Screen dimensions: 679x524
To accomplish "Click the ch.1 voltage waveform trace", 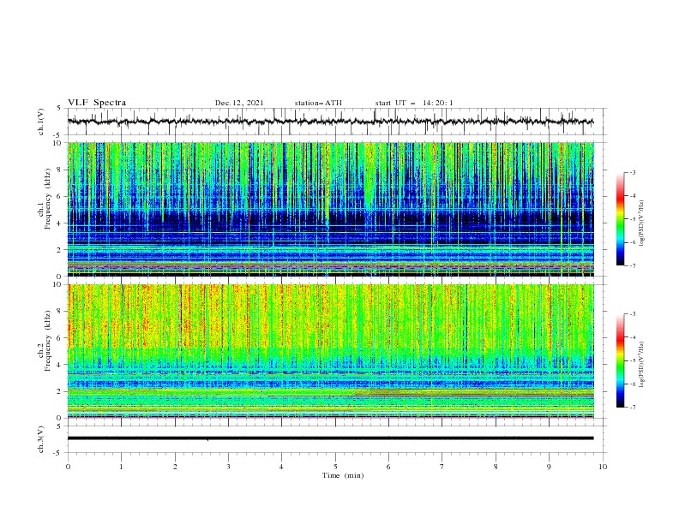I will pyautogui.click(x=330, y=122).
